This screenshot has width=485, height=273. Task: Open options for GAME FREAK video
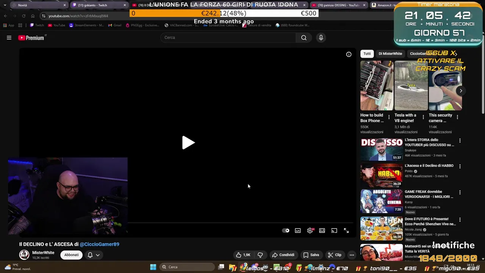[x=460, y=192]
